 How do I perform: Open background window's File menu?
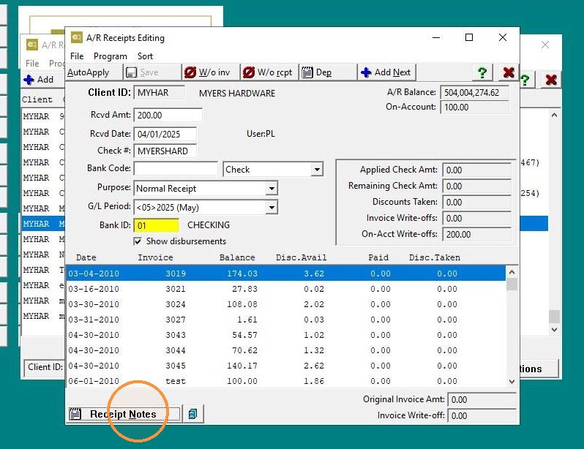(32, 64)
